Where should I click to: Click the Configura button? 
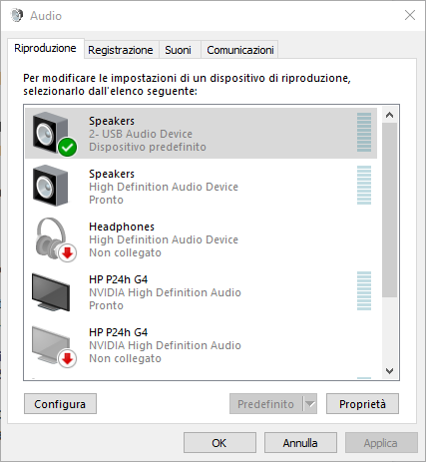[60, 404]
